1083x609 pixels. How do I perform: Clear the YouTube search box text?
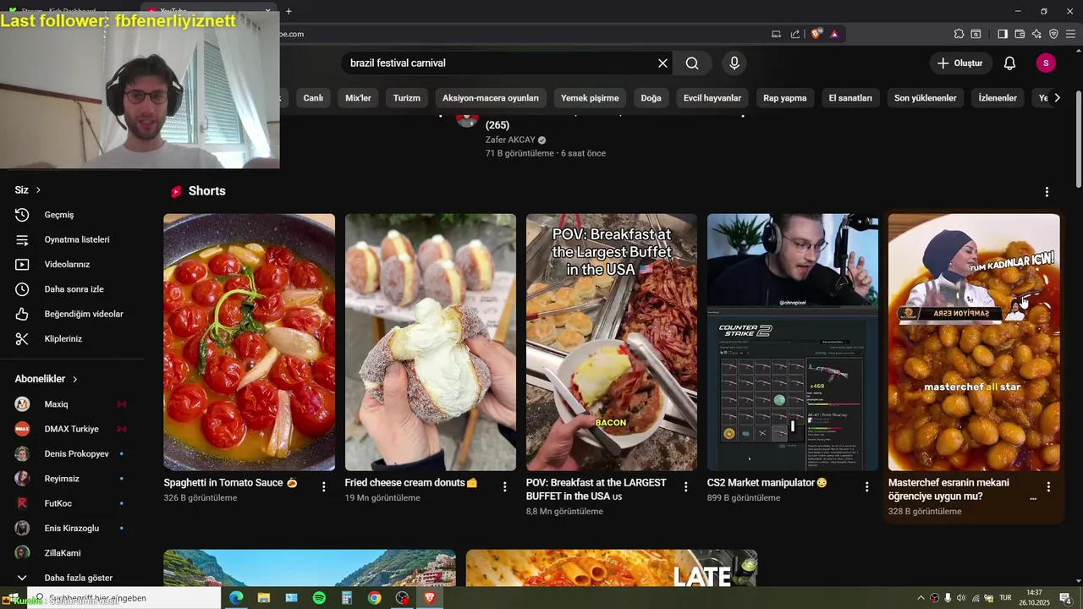(662, 63)
